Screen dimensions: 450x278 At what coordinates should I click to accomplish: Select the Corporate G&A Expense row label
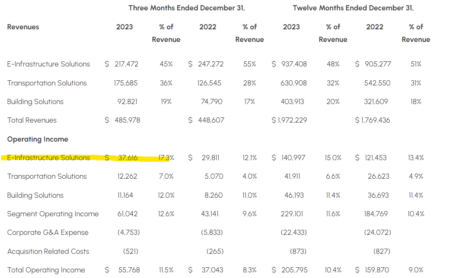pos(48,233)
